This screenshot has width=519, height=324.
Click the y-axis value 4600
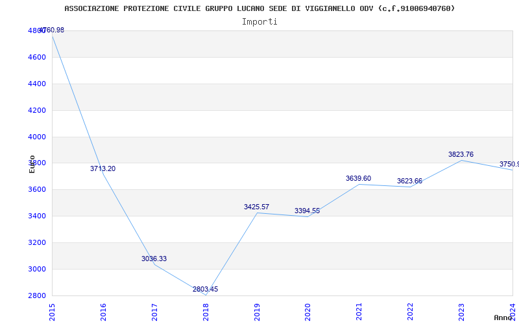coord(37,58)
